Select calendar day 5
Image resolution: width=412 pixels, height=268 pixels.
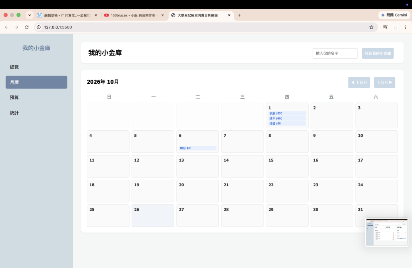153,142
